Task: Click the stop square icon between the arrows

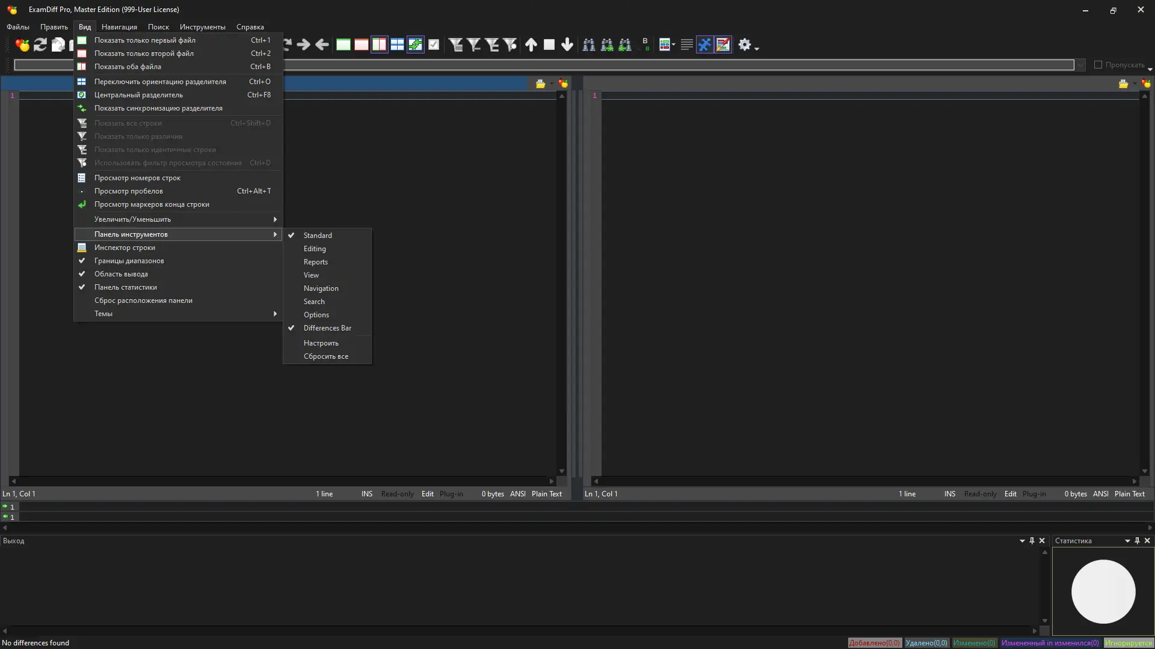Action: 549,44
